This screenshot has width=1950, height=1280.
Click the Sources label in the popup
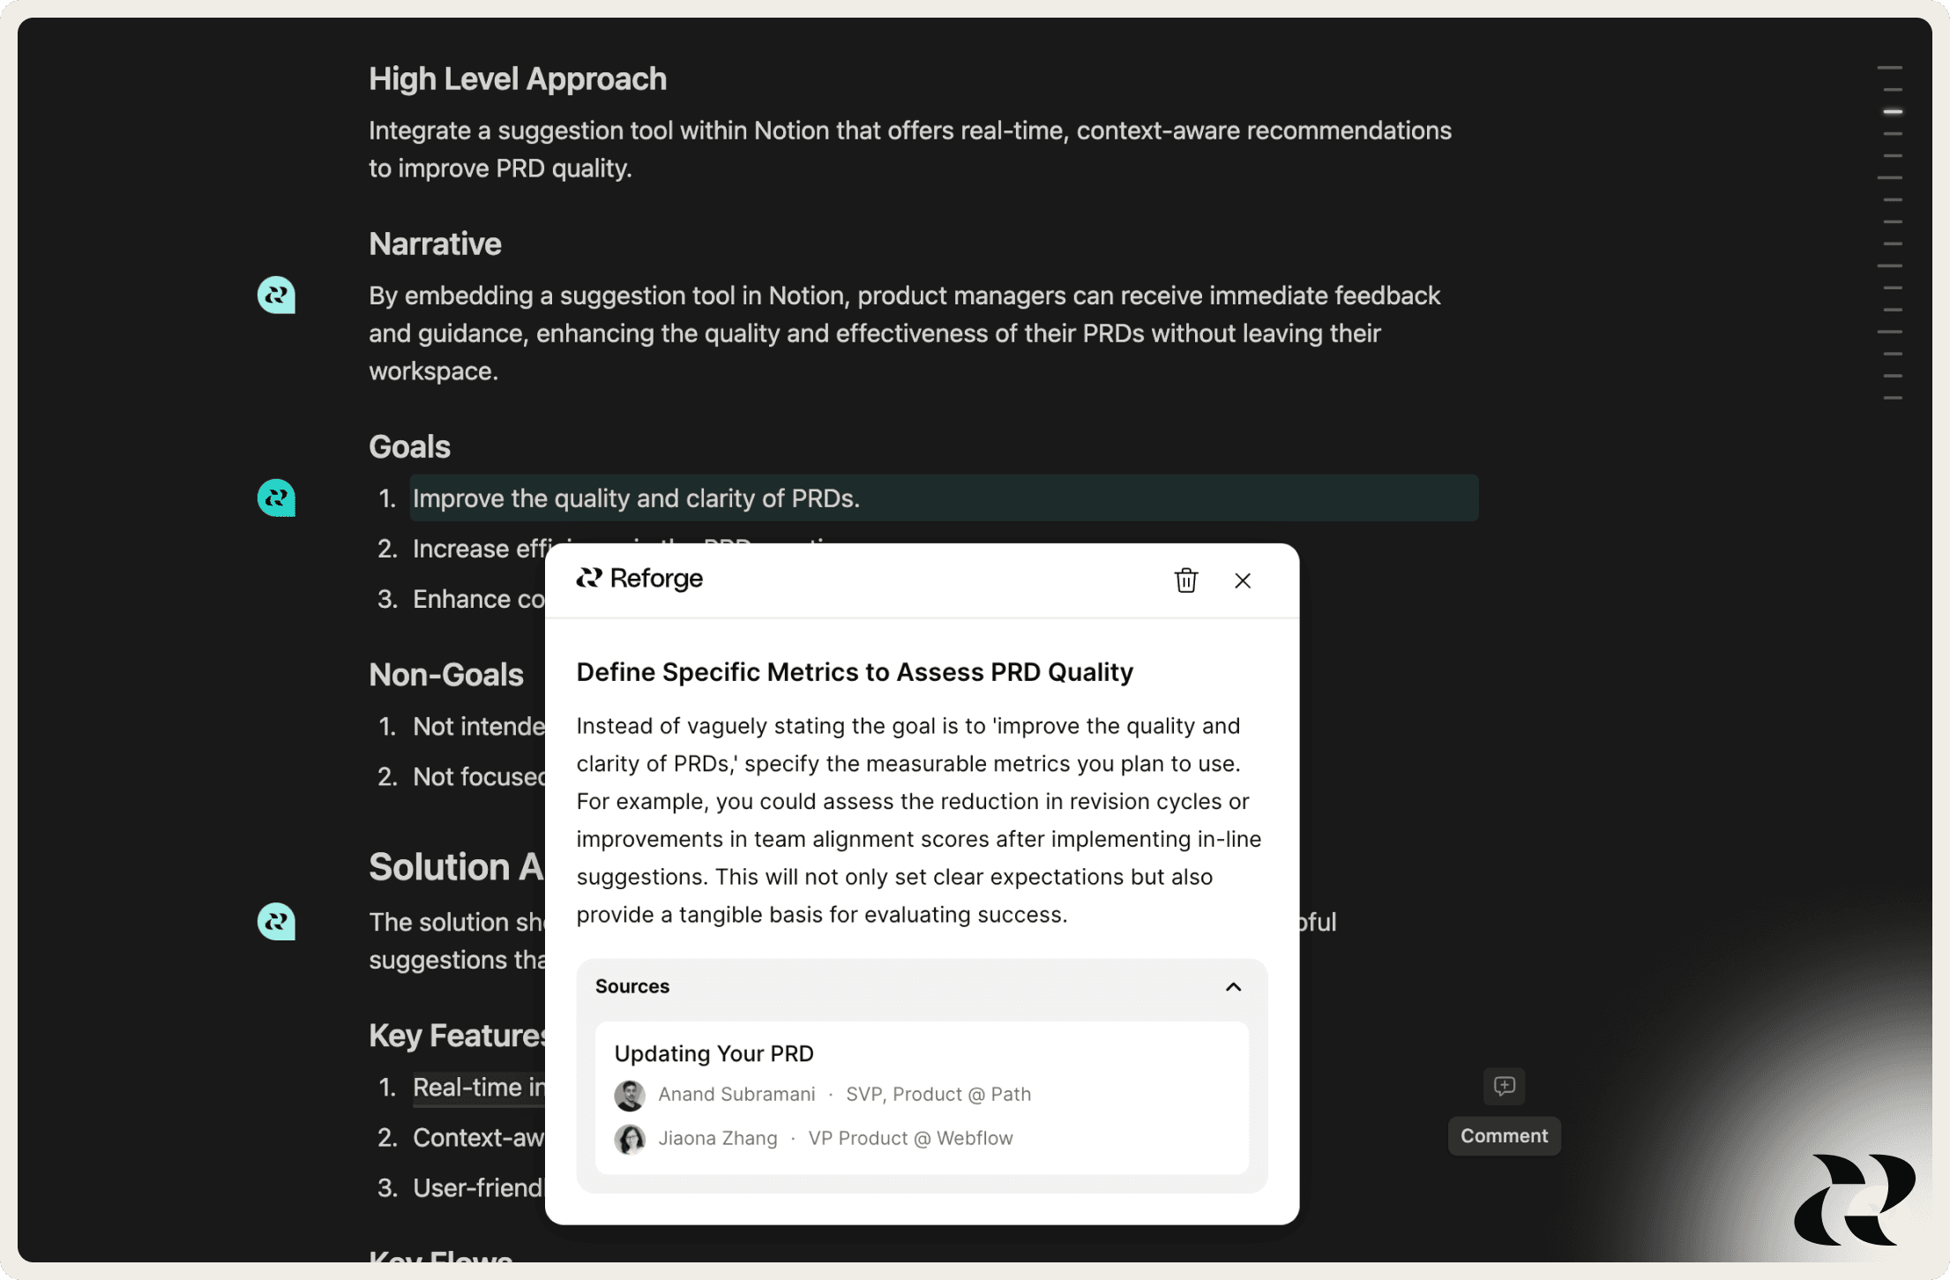pos(631,986)
